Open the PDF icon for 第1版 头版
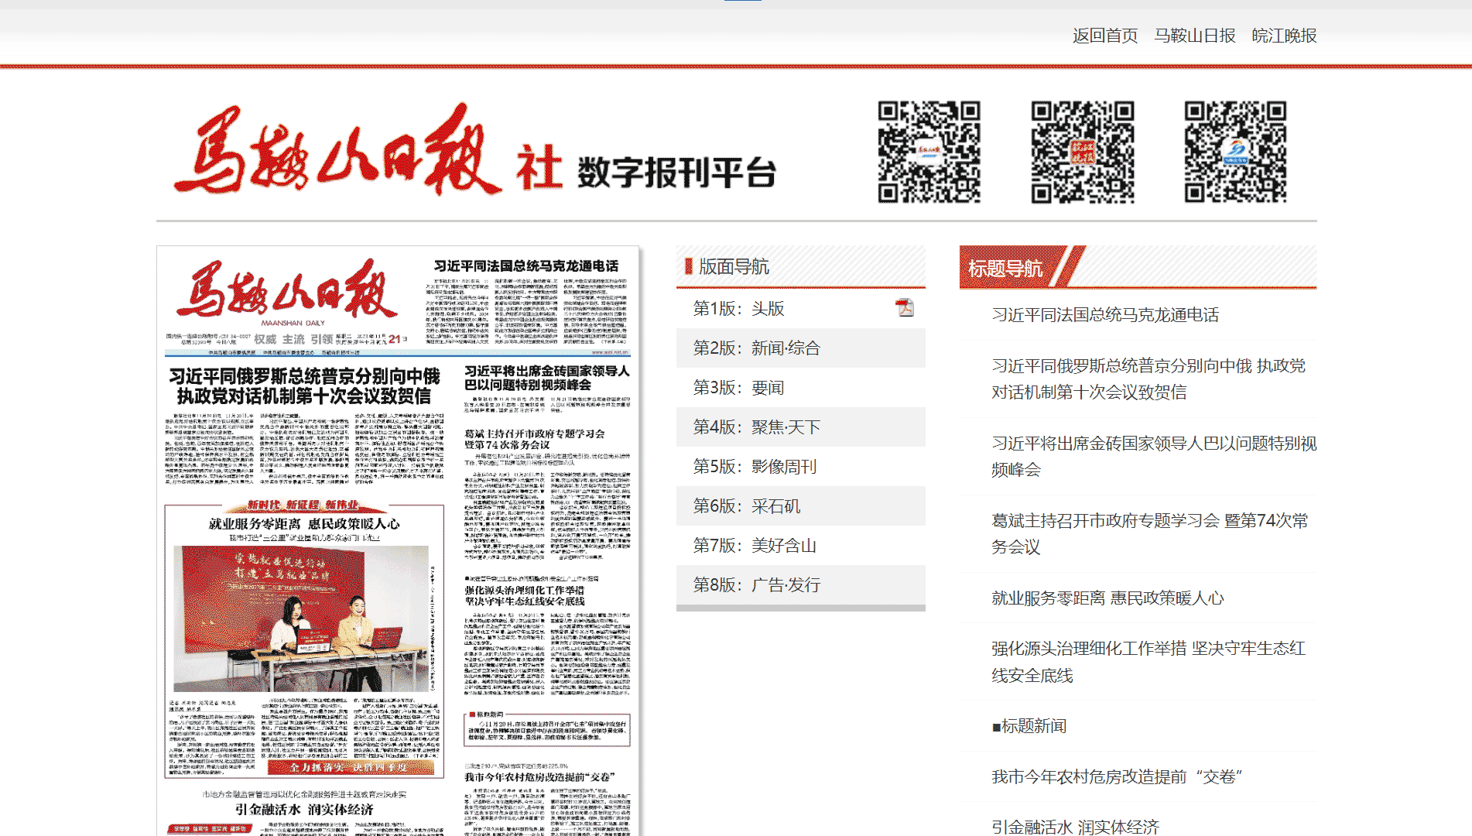The height and width of the screenshot is (836, 1472). [905, 308]
